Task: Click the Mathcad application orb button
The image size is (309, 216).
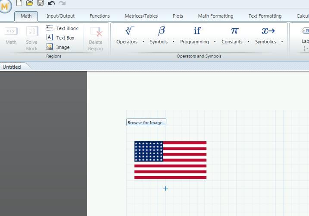Action: [x=5, y=6]
